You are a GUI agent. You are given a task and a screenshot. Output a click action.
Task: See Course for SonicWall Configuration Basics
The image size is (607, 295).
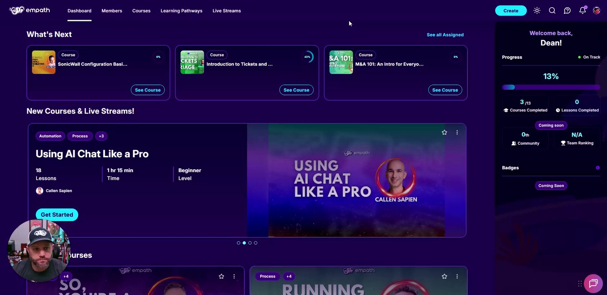(x=148, y=90)
